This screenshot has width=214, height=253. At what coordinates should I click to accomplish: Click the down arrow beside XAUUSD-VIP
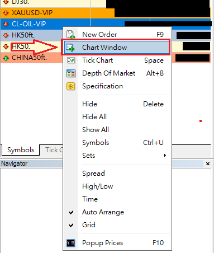[x=6, y=13]
